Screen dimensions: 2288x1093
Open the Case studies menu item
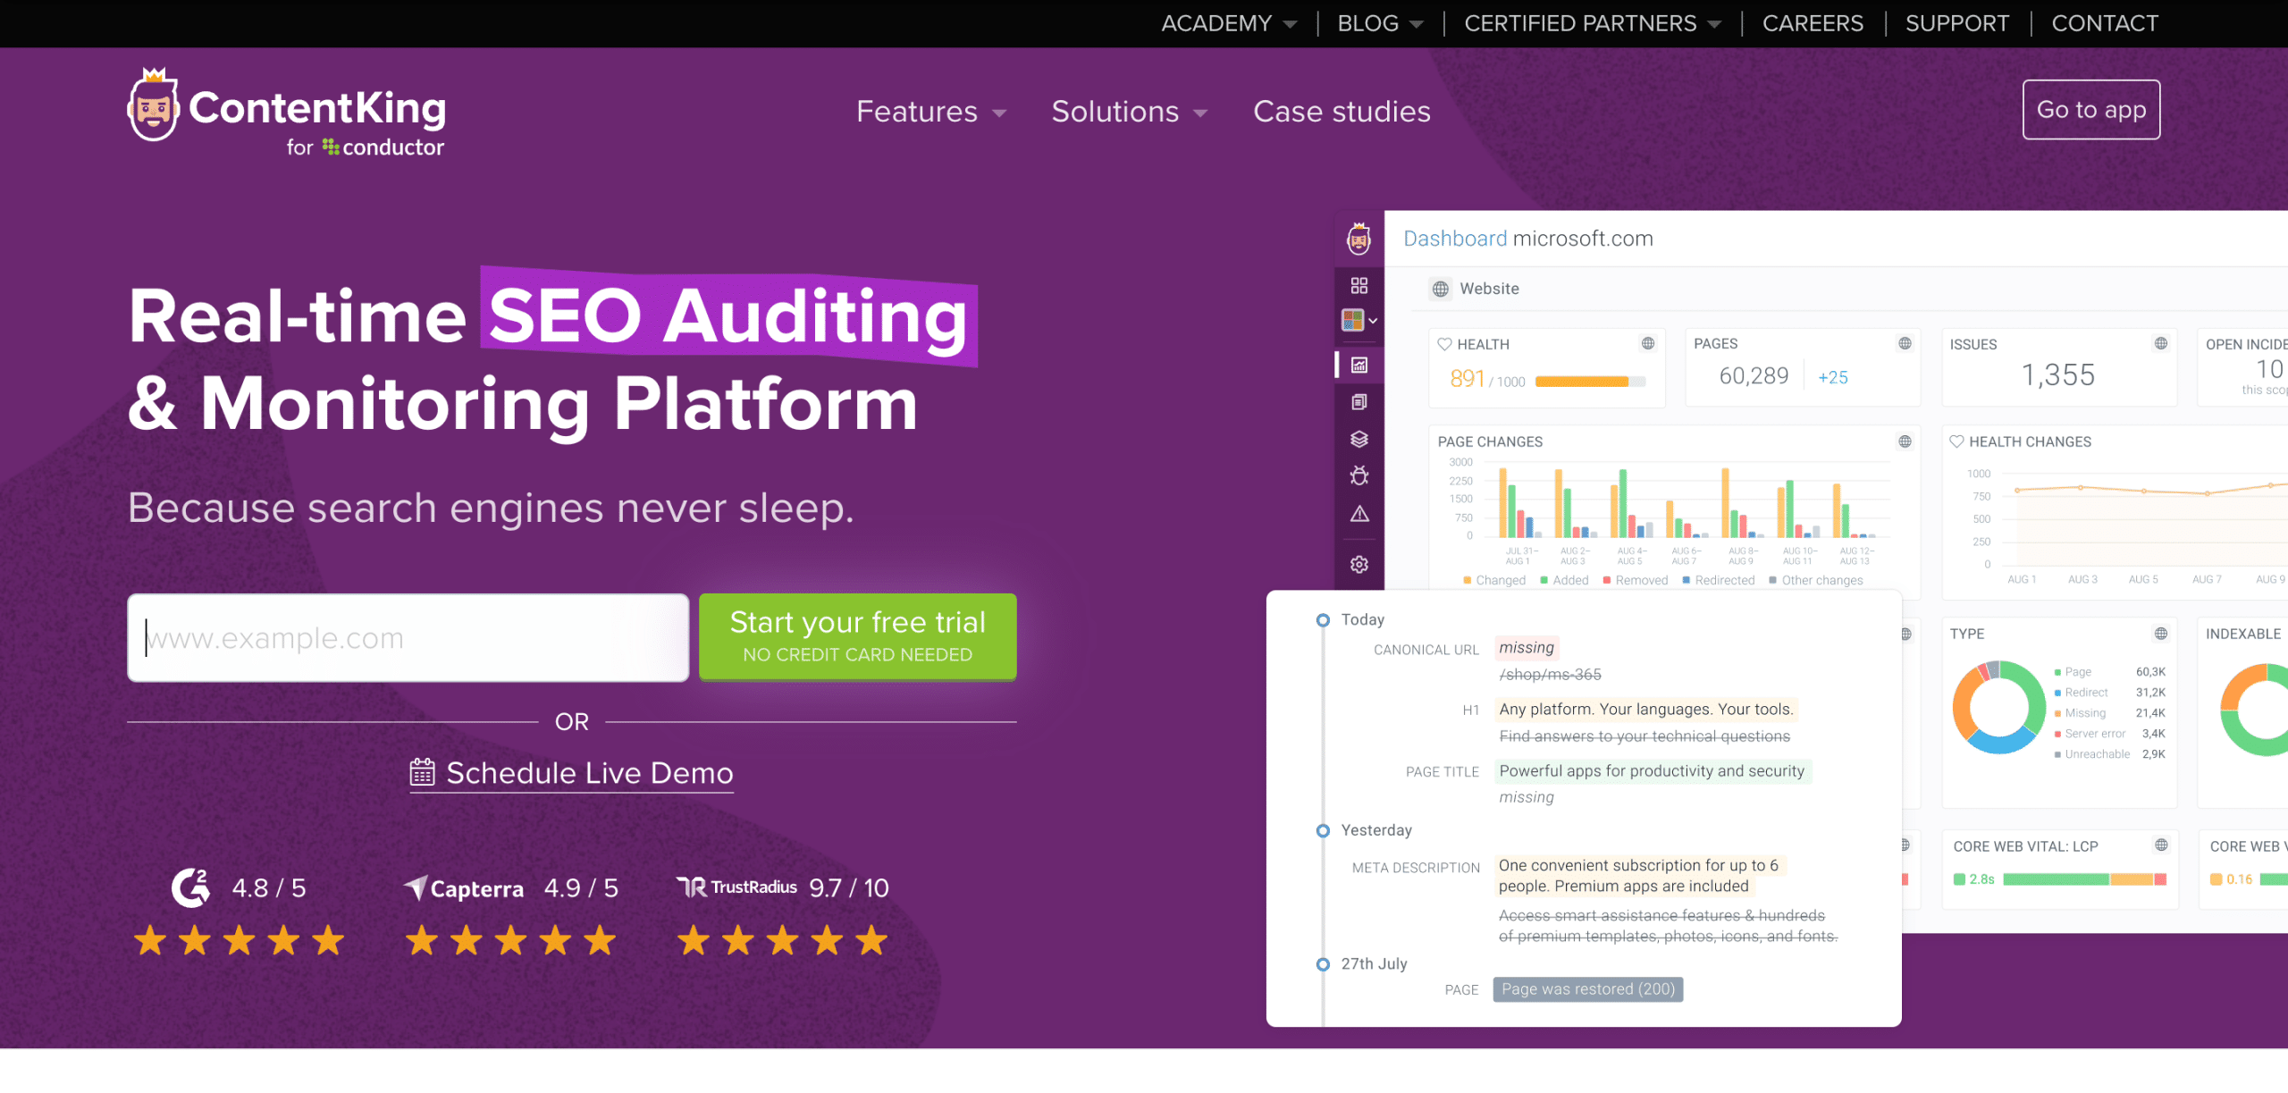pos(1342,112)
